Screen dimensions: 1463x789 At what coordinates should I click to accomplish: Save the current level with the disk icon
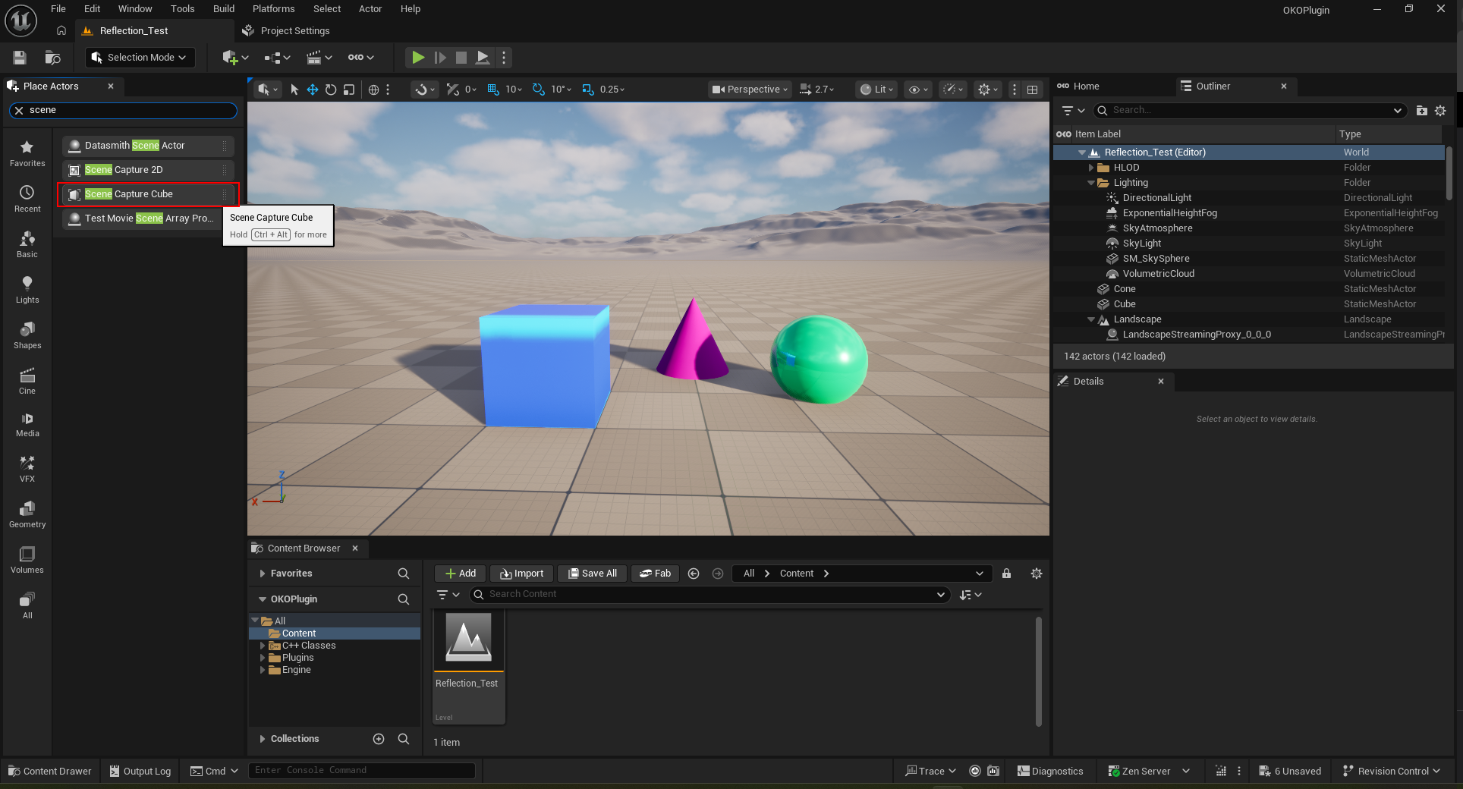(x=20, y=58)
